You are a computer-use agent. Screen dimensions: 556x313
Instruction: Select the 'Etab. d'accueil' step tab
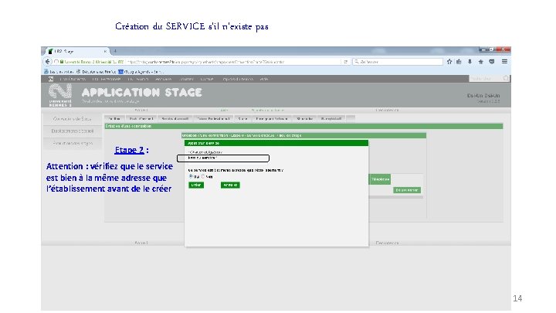coord(141,118)
